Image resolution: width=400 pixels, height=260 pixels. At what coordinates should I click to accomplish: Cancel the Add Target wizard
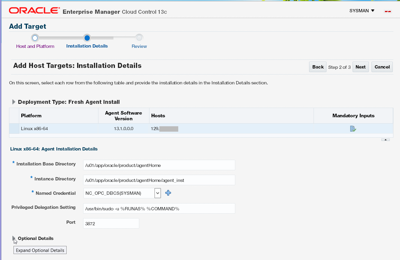click(x=382, y=67)
